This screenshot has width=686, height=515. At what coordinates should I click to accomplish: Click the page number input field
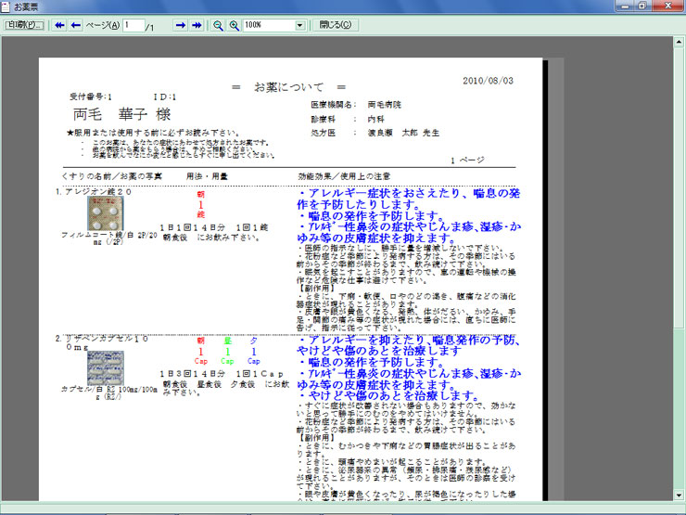click(x=133, y=25)
